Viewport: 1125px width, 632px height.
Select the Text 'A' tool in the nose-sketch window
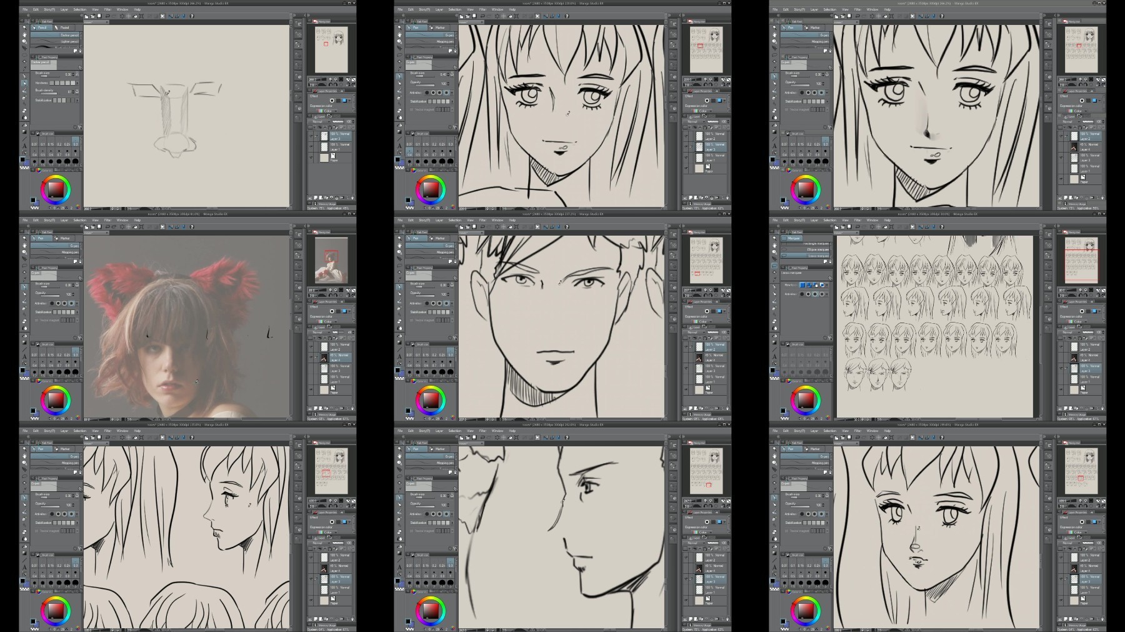[24, 146]
